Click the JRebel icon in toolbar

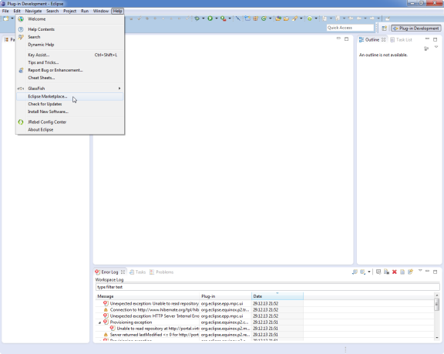tap(310, 18)
